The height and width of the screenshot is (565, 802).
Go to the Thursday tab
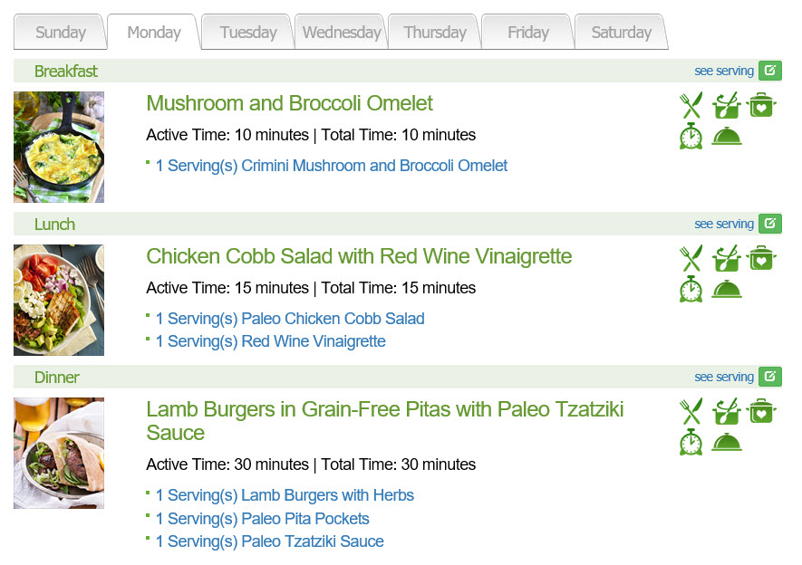[x=435, y=33]
